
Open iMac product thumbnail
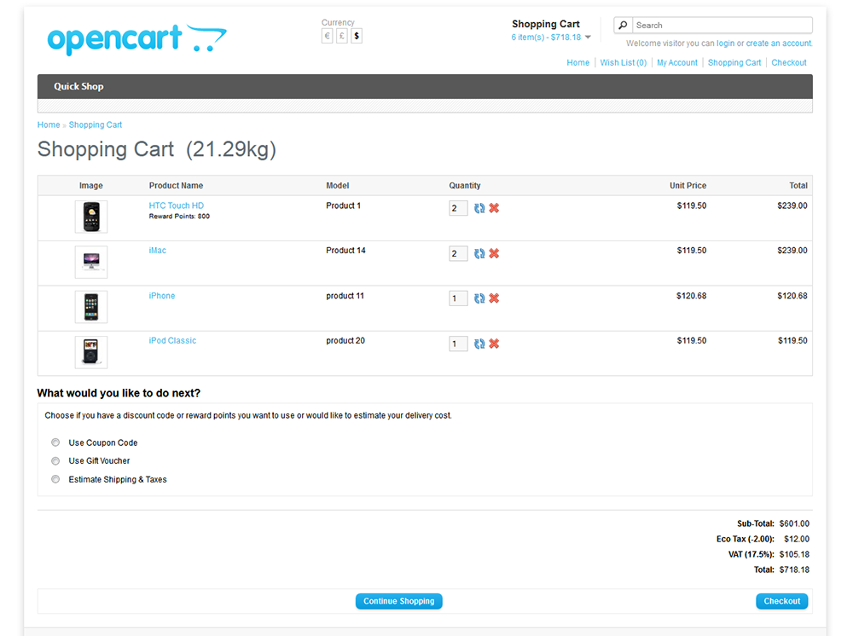click(91, 262)
